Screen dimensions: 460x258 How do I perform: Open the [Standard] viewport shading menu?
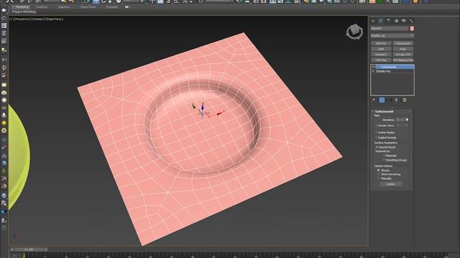38,19
